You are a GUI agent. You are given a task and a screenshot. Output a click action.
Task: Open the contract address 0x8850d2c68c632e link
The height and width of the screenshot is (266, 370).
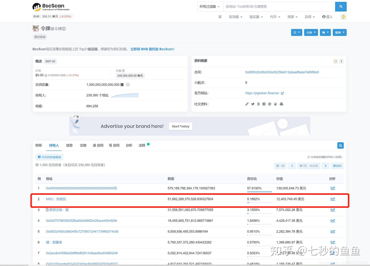[282, 72]
